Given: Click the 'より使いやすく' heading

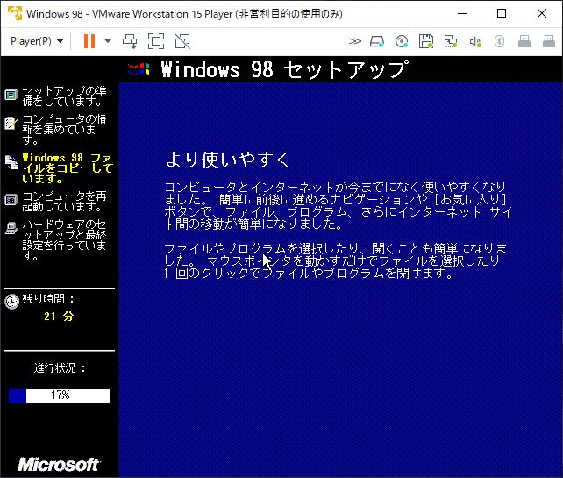Looking at the screenshot, I should pyautogui.click(x=228, y=159).
